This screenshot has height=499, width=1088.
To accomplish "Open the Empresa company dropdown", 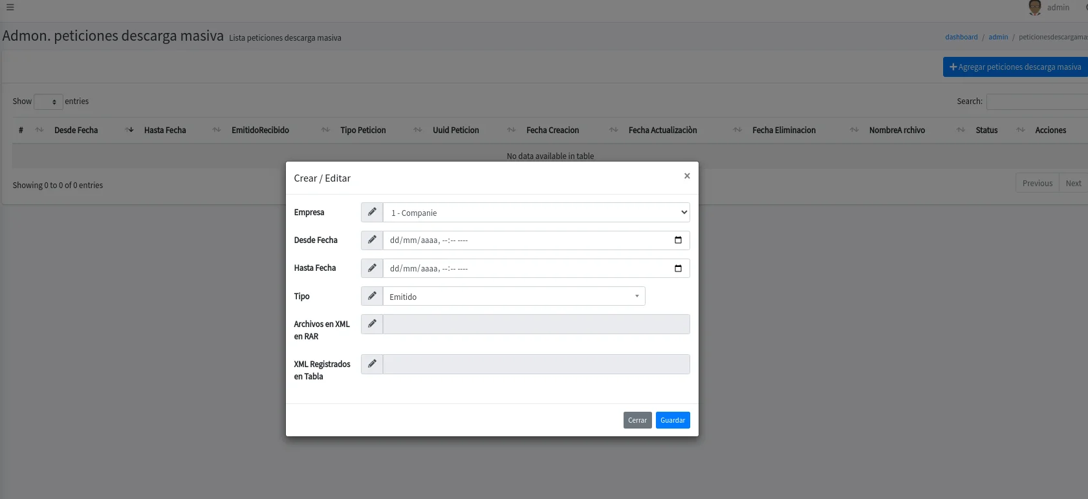I will point(536,213).
